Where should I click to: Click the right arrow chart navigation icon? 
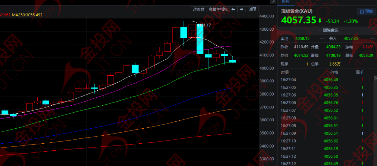242,9
